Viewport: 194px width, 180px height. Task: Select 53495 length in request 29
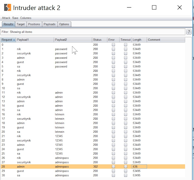pos(137,171)
